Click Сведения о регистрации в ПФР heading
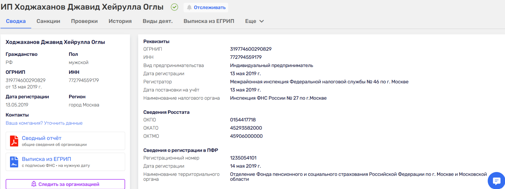 point(181,150)
